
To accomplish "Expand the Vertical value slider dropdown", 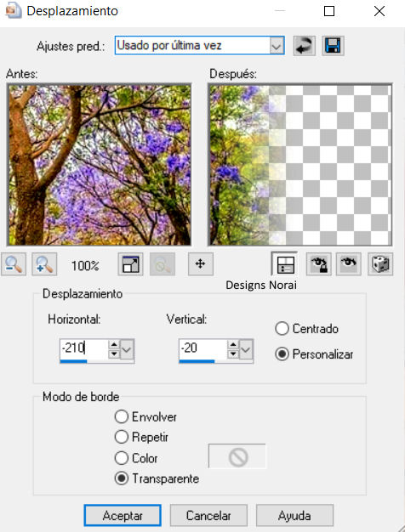I will click(246, 349).
